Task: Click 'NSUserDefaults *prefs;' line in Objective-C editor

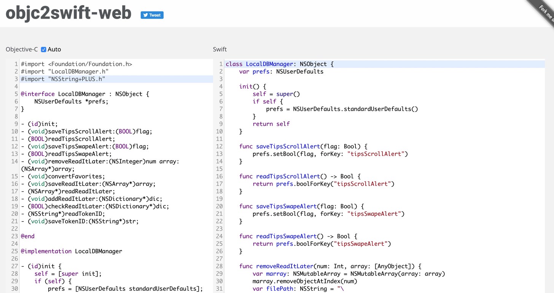Action: (x=71, y=102)
